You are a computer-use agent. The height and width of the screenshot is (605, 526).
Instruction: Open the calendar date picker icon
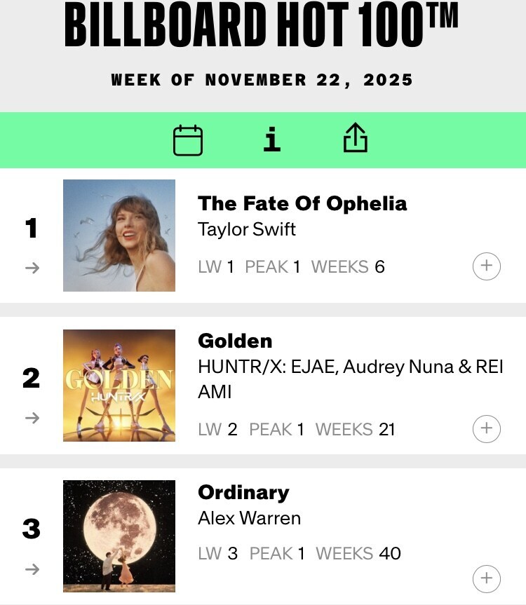(188, 140)
